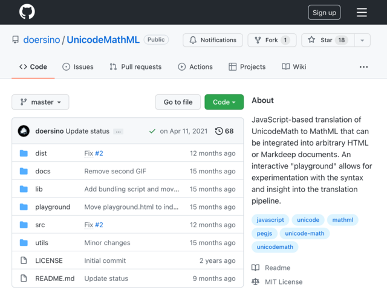The width and height of the screenshot is (387, 290).
Task: Open the dist folder
Action: (x=41, y=153)
